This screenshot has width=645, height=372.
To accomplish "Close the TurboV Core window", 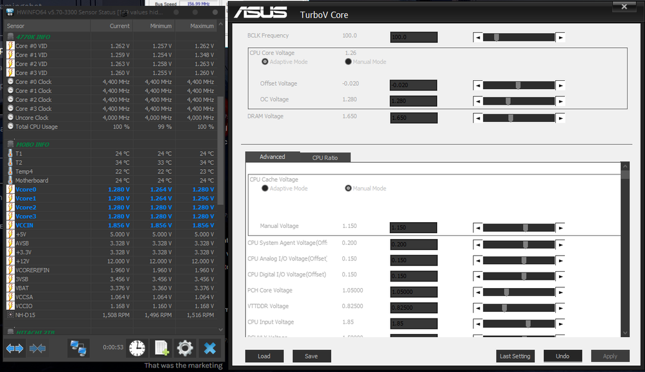I will coord(624,6).
